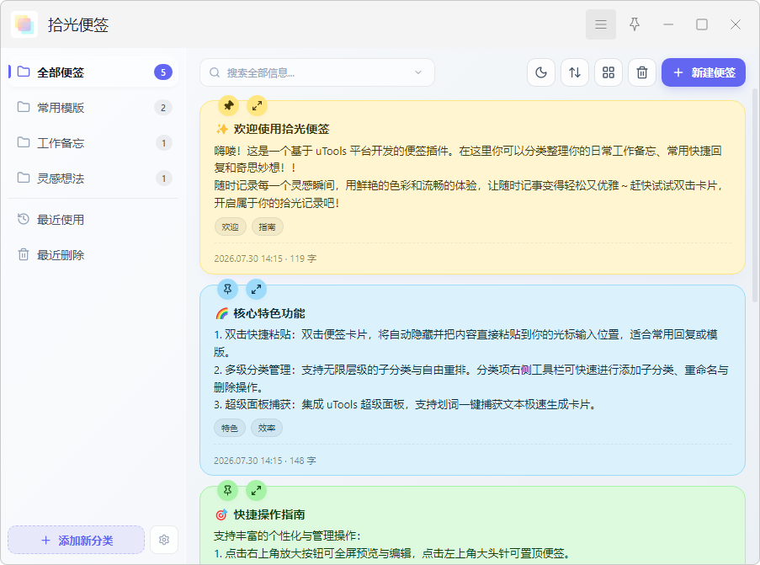
Task: Click the 全部便签 folder icon
Action: tap(24, 72)
